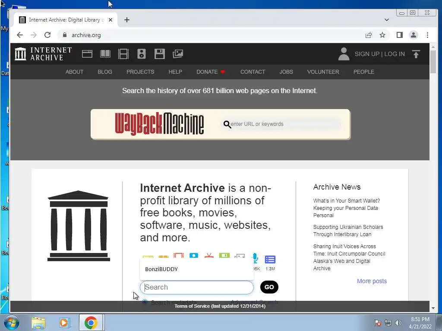
Task: Toggle the browser side panel
Action: 399,35
